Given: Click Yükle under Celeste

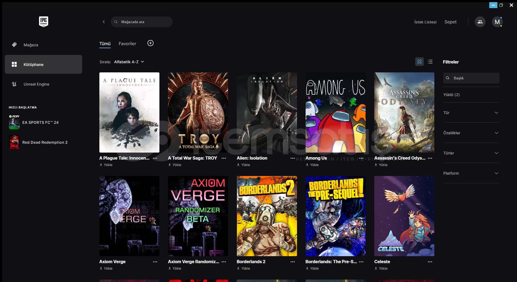Looking at the screenshot, I should (381, 268).
